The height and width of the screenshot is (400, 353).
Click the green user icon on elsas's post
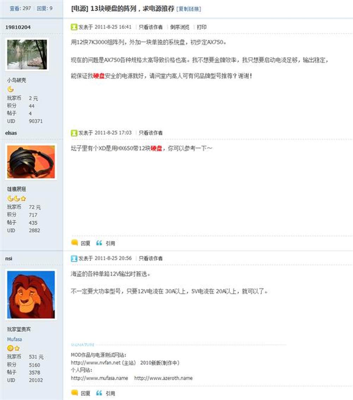(x=74, y=133)
